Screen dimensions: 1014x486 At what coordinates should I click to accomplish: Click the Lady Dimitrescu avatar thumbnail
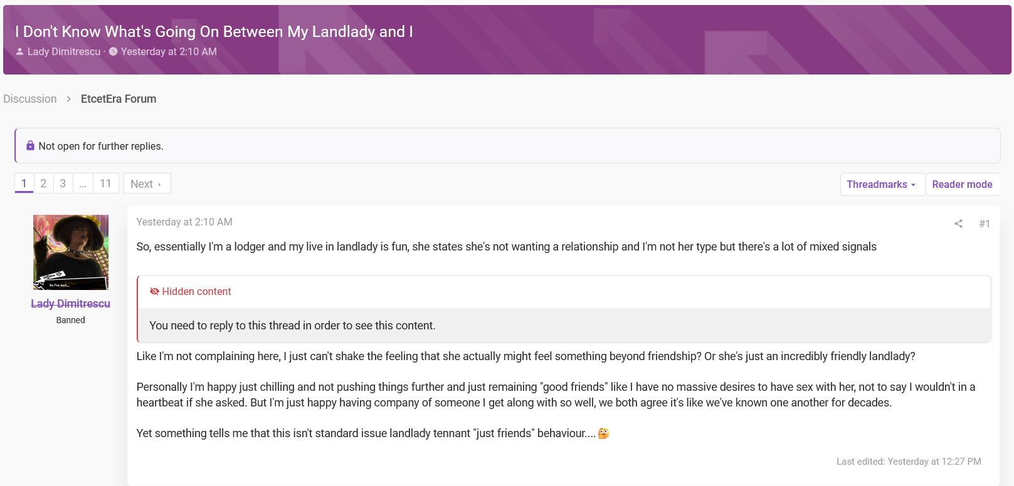pos(71,252)
